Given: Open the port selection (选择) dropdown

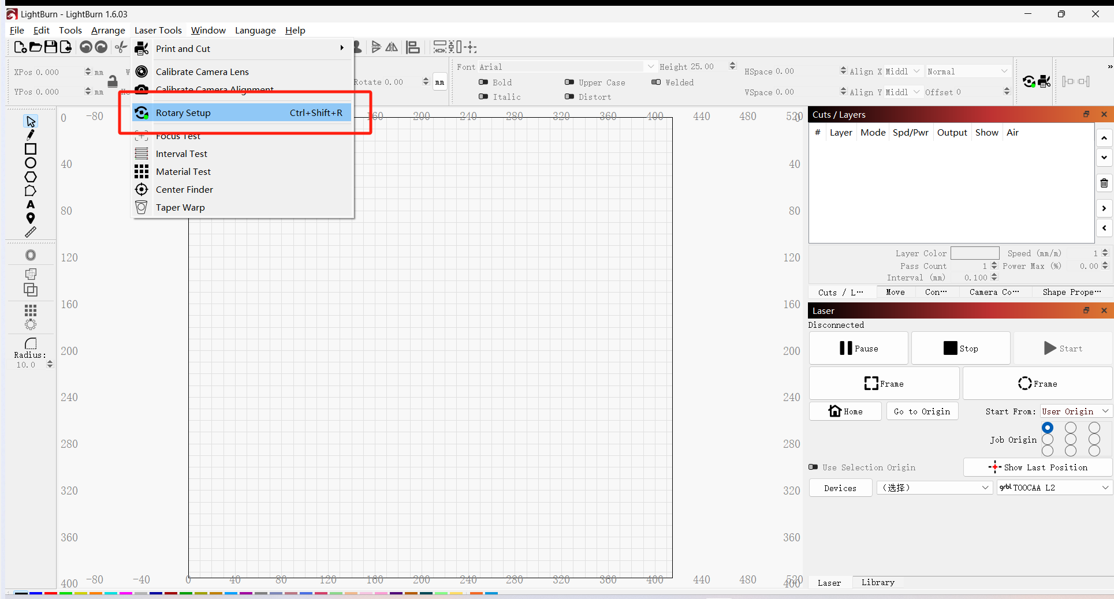Looking at the screenshot, I should (934, 487).
